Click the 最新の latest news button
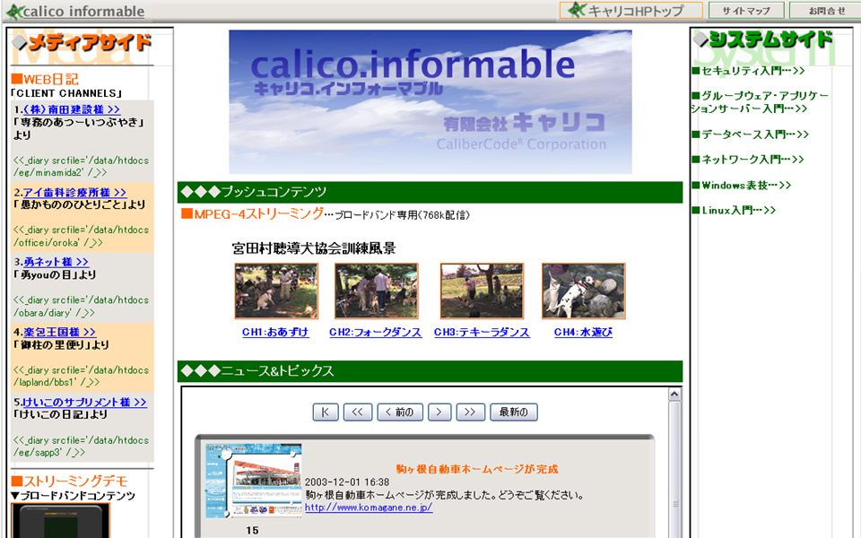Viewport: 861px width, 538px height. tap(513, 412)
